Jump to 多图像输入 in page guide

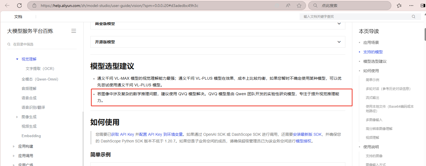374,120
